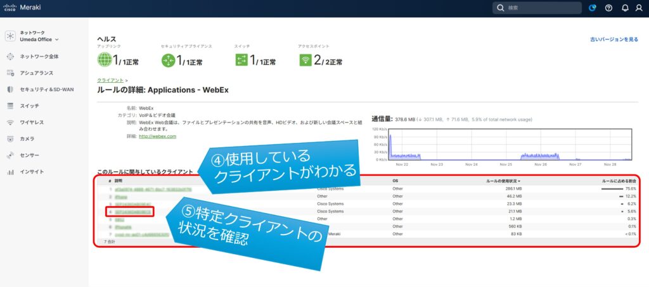
Task: Open カメラ sidebar menu
Action: click(x=27, y=139)
